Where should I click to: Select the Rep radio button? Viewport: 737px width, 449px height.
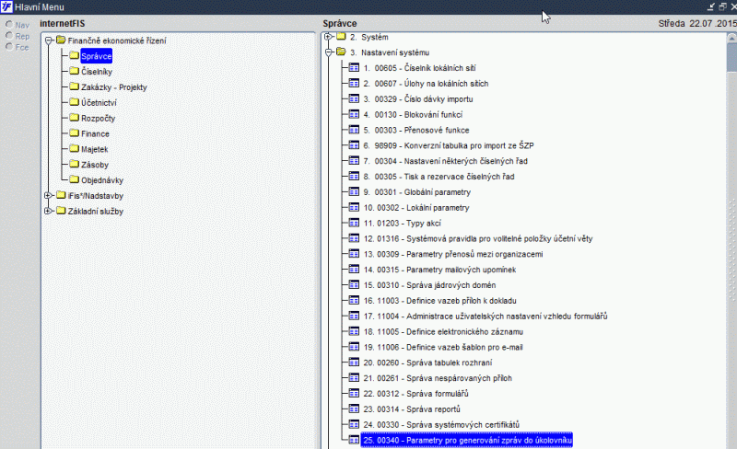pyautogui.click(x=9, y=36)
